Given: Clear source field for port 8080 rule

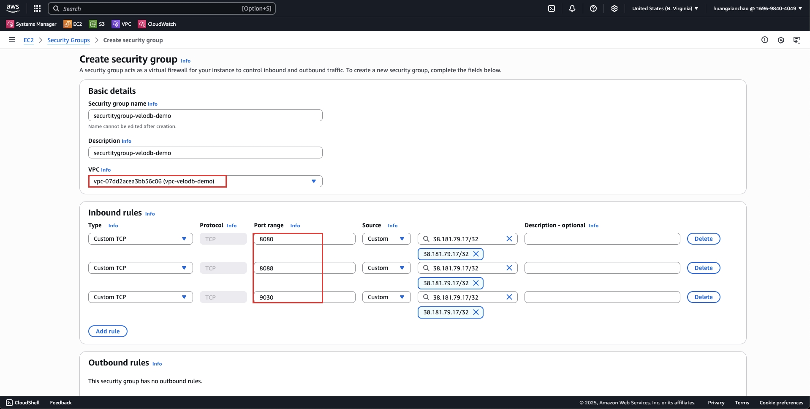Looking at the screenshot, I should 509,239.
